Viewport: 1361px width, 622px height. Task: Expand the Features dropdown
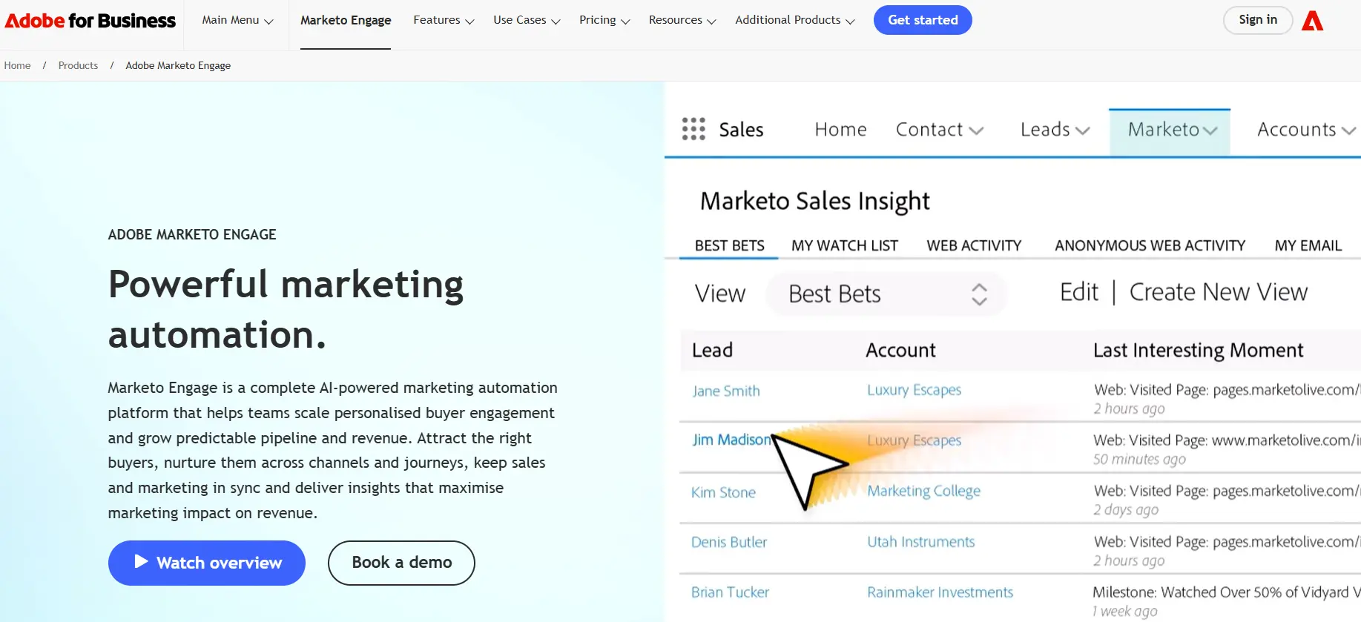pyautogui.click(x=444, y=20)
